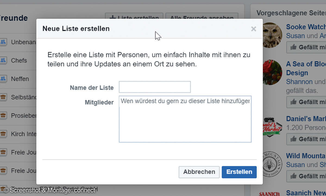The height and width of the screenshot is (196, 326).
Task: Close the Neue Liste erstellen dialog
Action: point(253,29)
